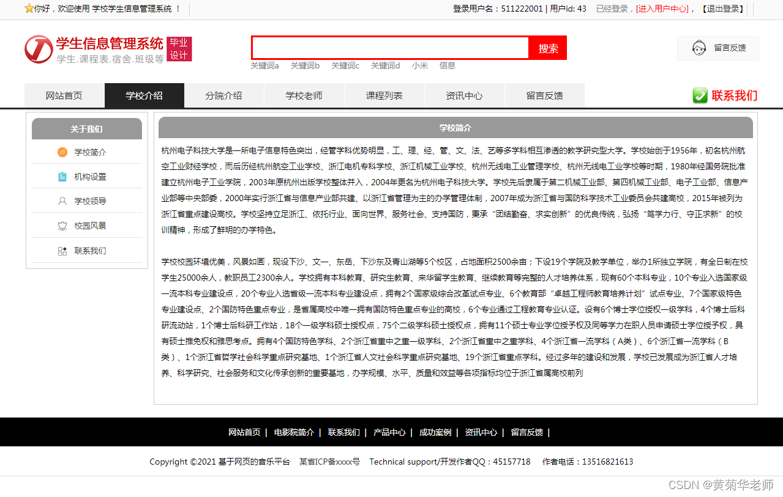Select the 资讯中心 navigation tab
The width and height of the screenshot is (783, 497).
click(x=464, y=96)
